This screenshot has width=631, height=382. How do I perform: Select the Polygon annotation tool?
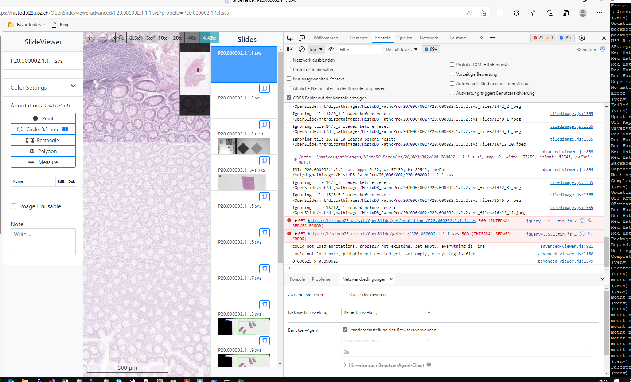[x=43, y=151]
